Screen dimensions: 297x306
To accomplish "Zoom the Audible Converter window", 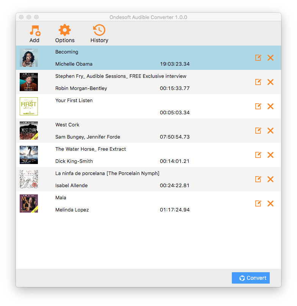I will (x=36, y=17).
